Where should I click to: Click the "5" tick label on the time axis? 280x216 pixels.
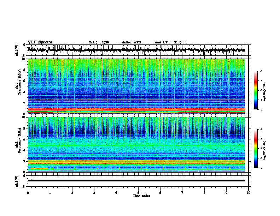(x=138, y=193)
